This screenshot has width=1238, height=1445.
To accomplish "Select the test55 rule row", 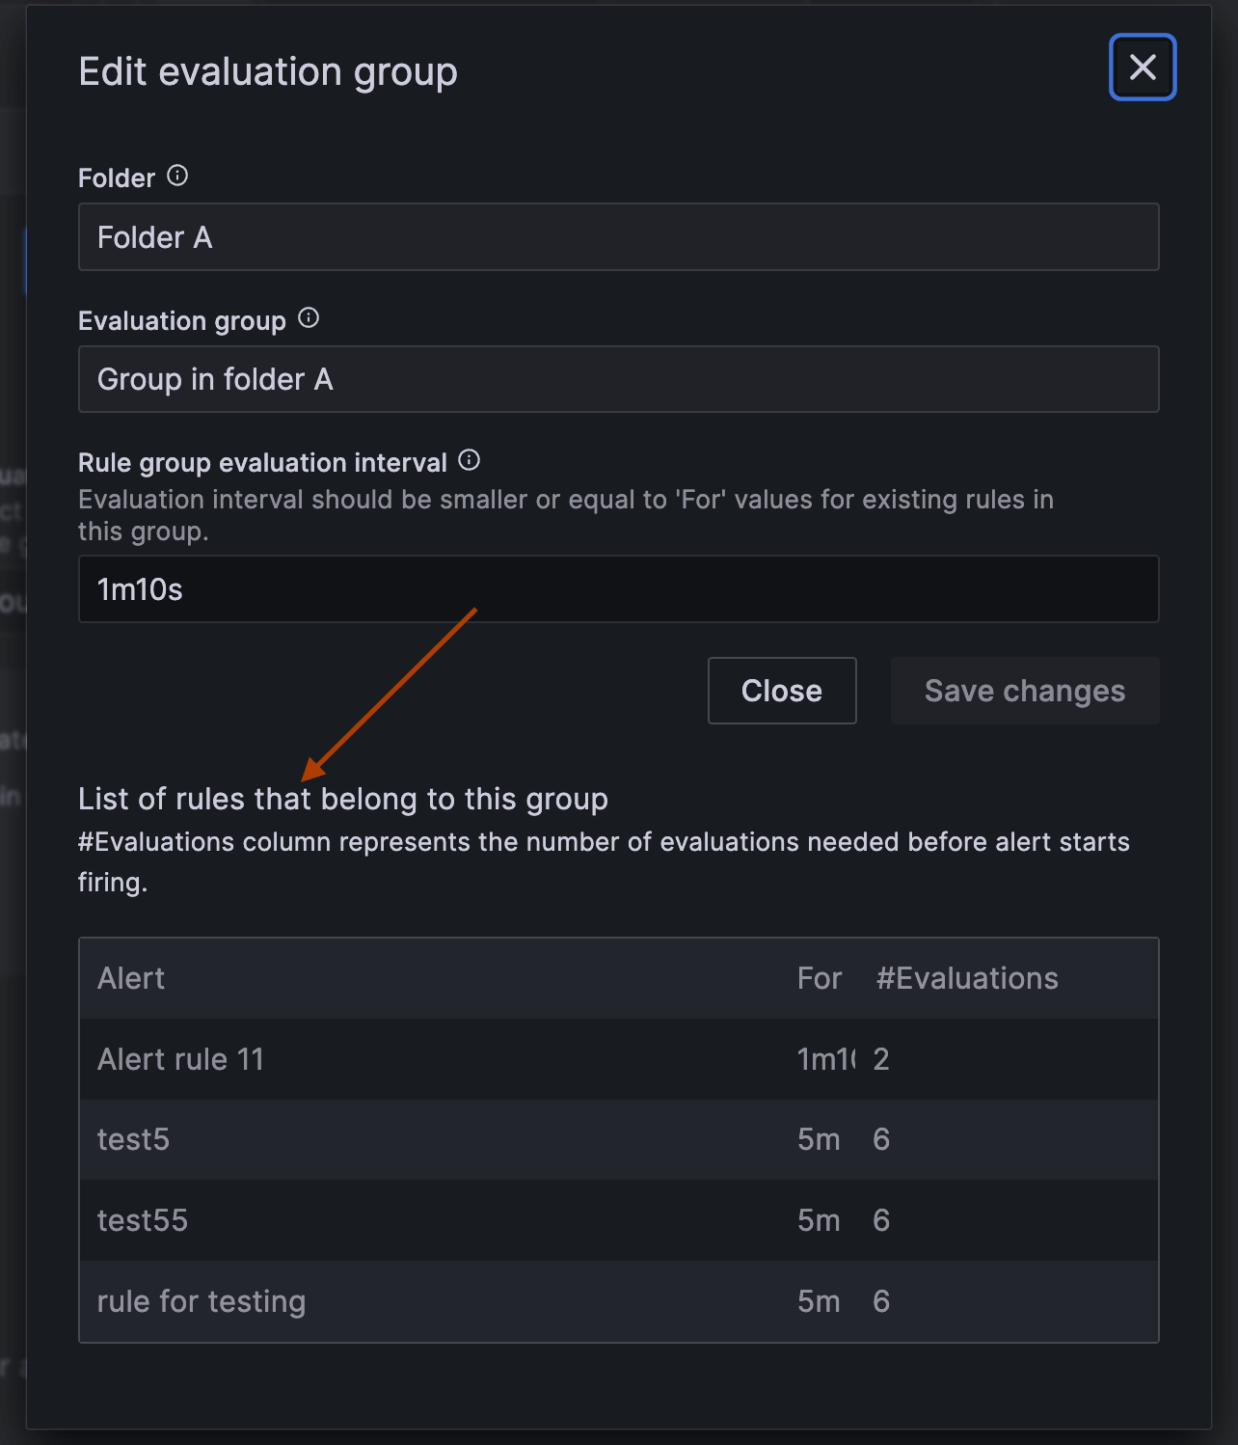I will [x=619, y=1220].
